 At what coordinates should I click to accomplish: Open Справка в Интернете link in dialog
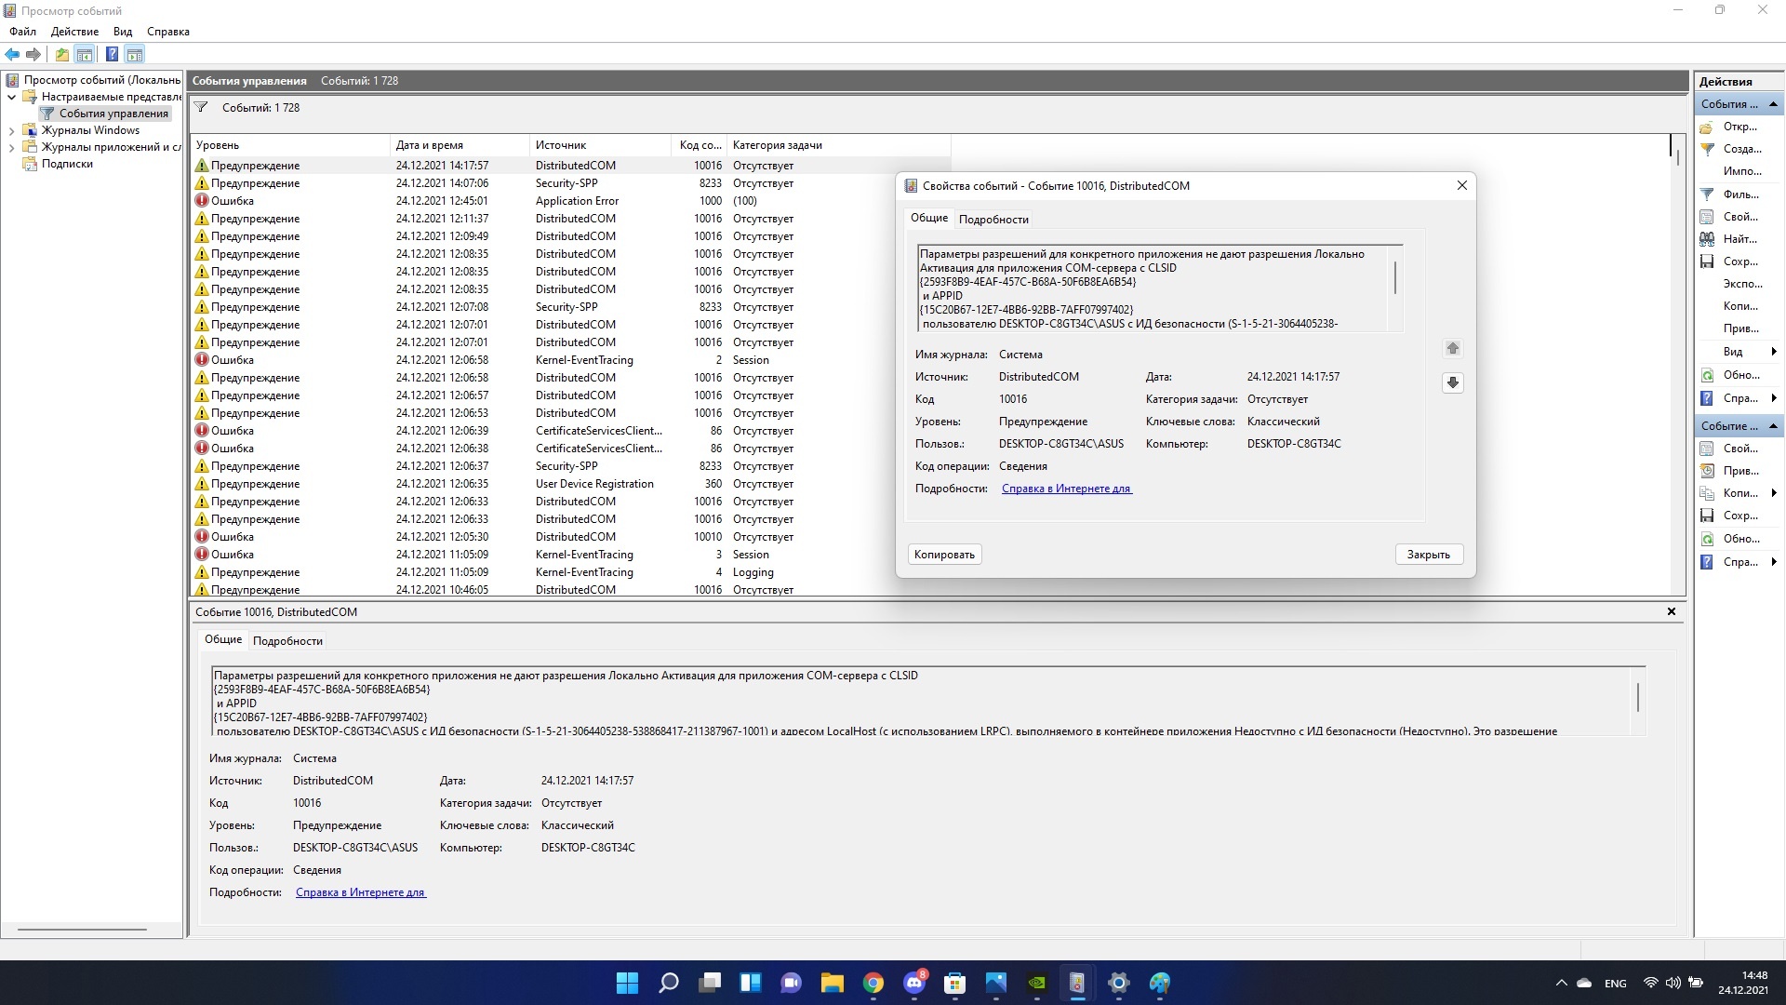pyautogui.click(x=1065, y=489)
